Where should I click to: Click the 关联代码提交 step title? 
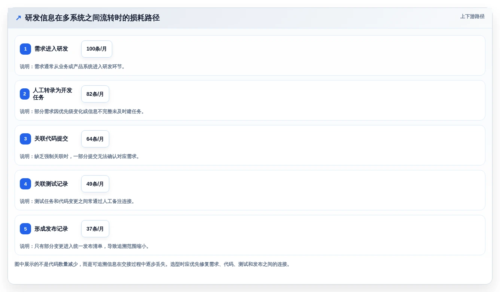(x=51, y=139)
